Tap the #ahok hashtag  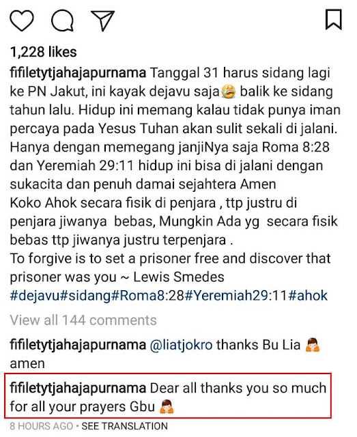point(308,296)
